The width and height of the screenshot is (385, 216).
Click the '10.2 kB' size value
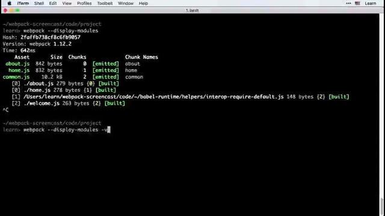tap(52, 77)
